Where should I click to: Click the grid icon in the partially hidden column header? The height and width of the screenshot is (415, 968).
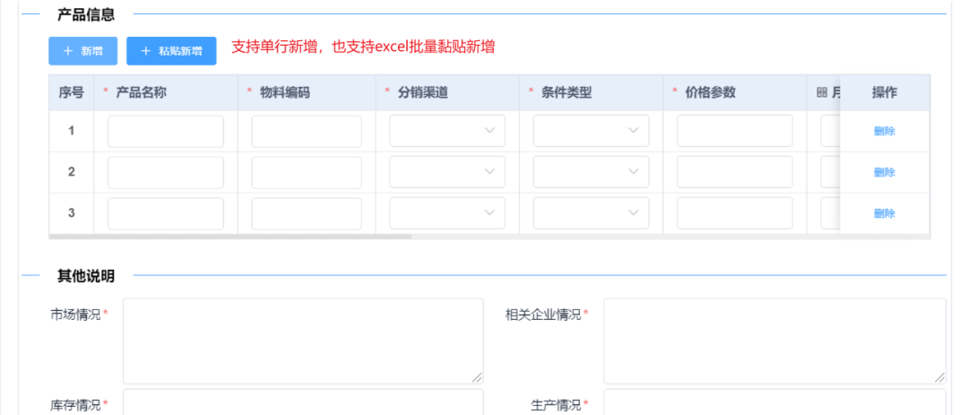[x=821, y=92]
